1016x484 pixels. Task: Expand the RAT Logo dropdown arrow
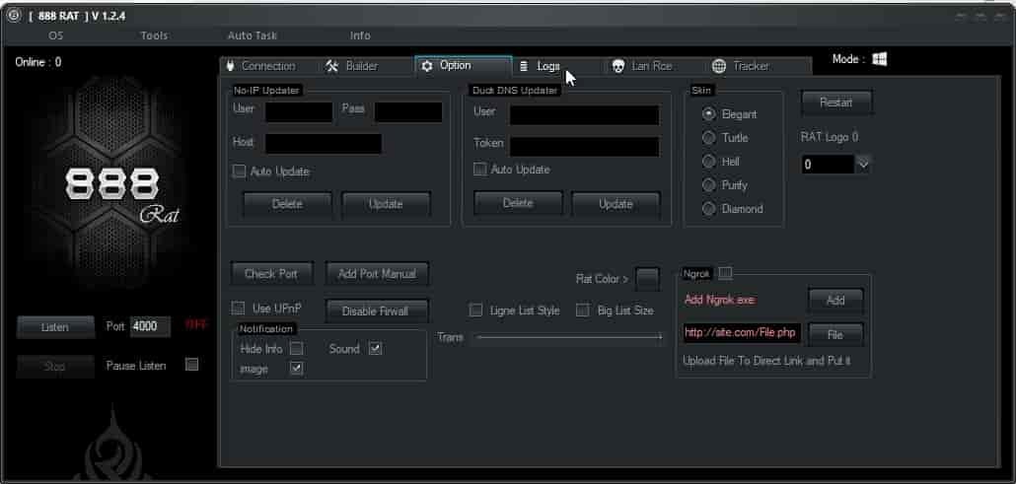862,165
